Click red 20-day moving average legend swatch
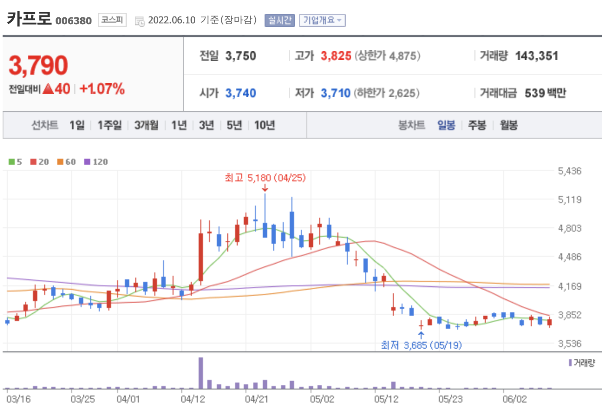The image size is (602, 419). [x=33, y=162]
